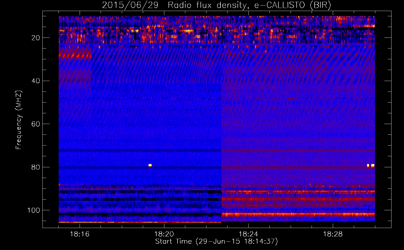Click the 18:28 time tick label
404x250 pixels.
333,234
